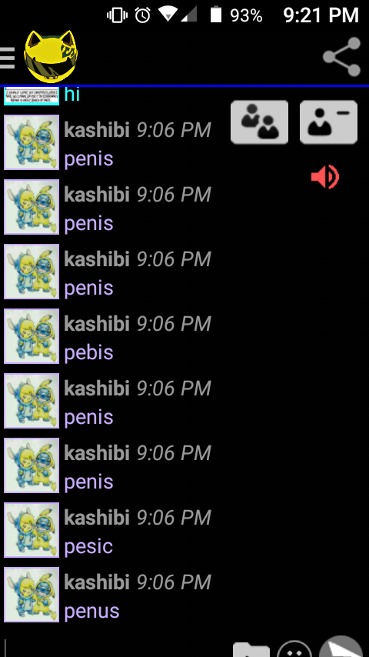Tap the battery indicator in status bar
This screenshot has height=657, width=369.
click(x=216, y=15)
